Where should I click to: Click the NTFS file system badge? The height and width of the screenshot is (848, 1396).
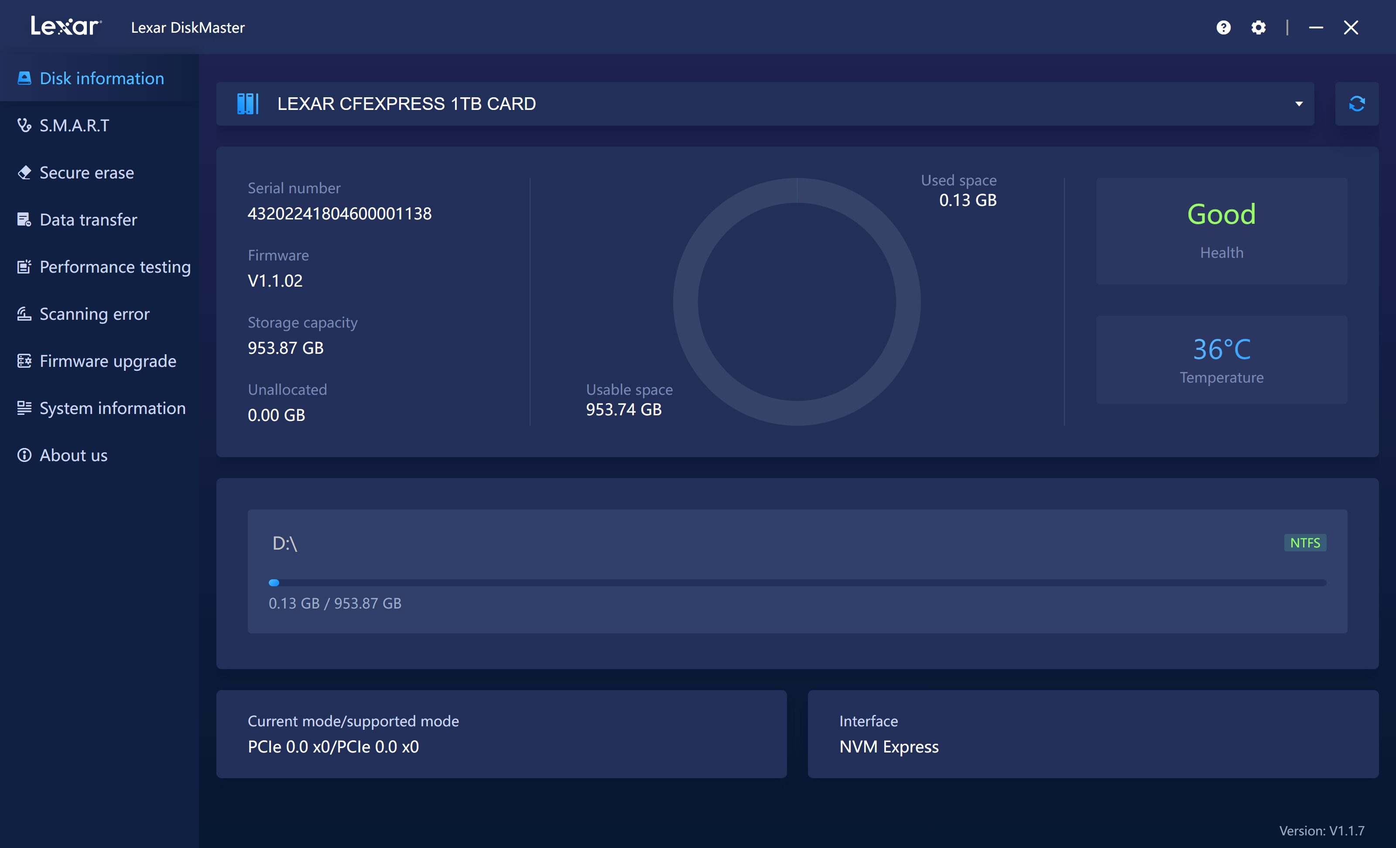pyautogui.click(x=1304, y=543)
